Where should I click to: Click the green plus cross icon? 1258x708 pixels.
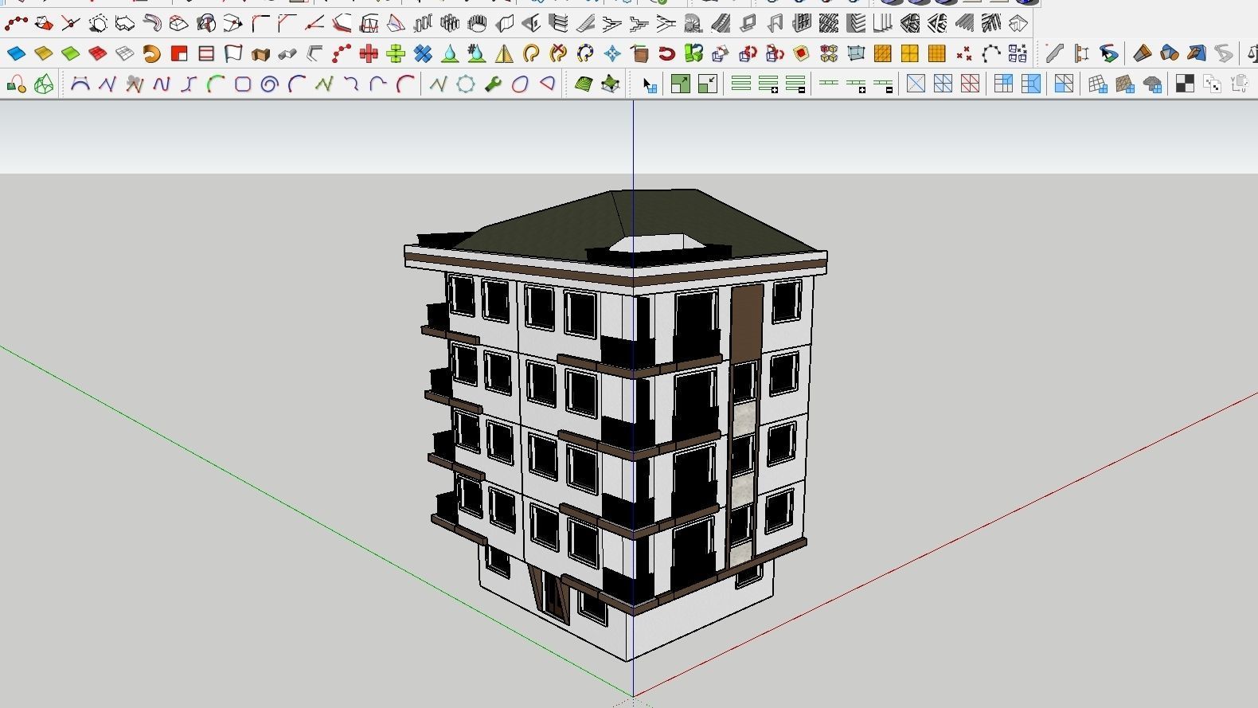(396, 53)
